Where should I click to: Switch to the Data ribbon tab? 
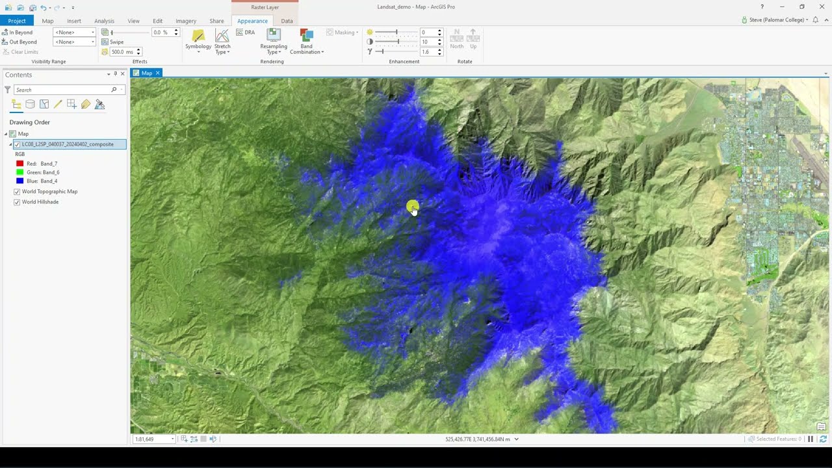287,21
